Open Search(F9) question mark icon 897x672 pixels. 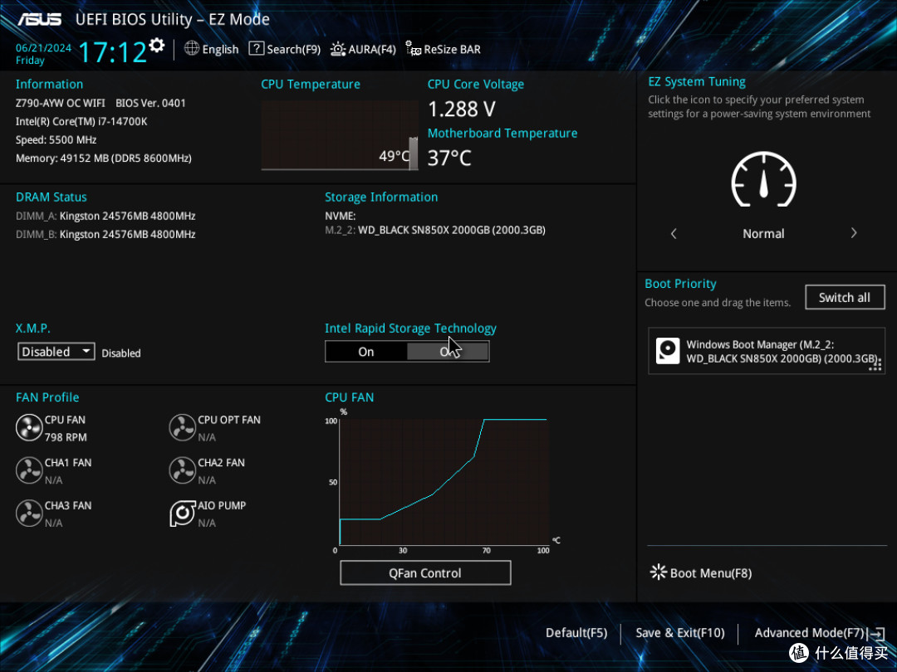point(257,49)
